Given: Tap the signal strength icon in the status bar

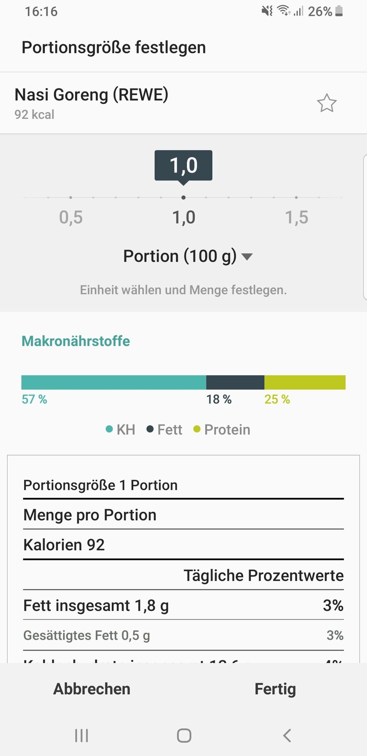Looking at the screenshot, I should (x=298, y=11).
